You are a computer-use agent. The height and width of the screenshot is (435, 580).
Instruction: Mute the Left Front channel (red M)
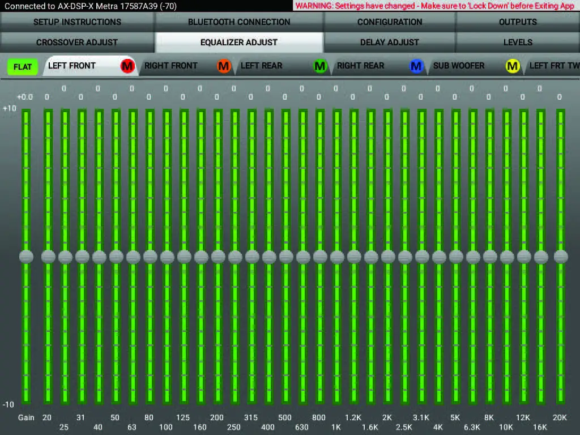pos(127,66)
